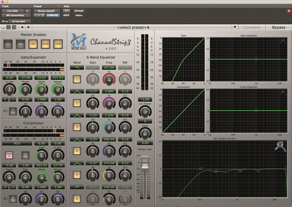Screen dimensions: 292x207
Task: Click the single-pane view layout icon
Action: [9, 27]
